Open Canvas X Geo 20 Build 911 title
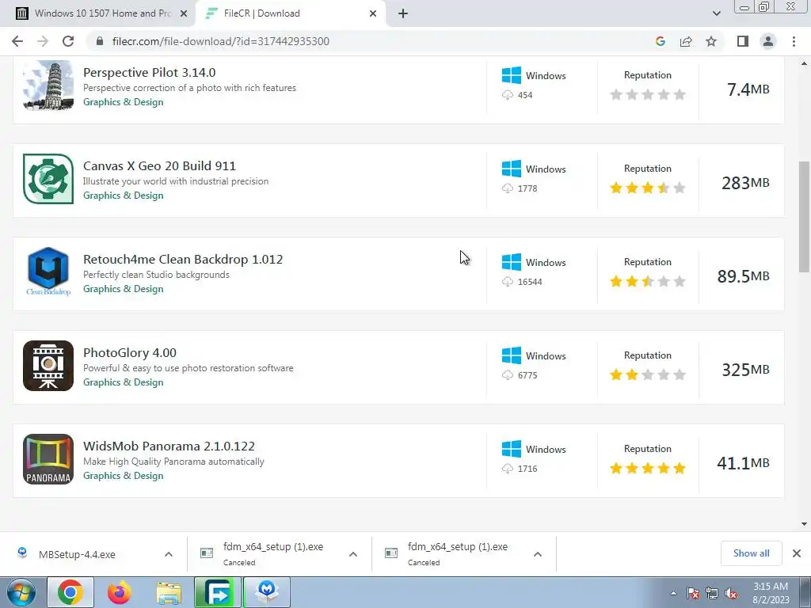Screen dimensions: 811x608 pos(159,166)
